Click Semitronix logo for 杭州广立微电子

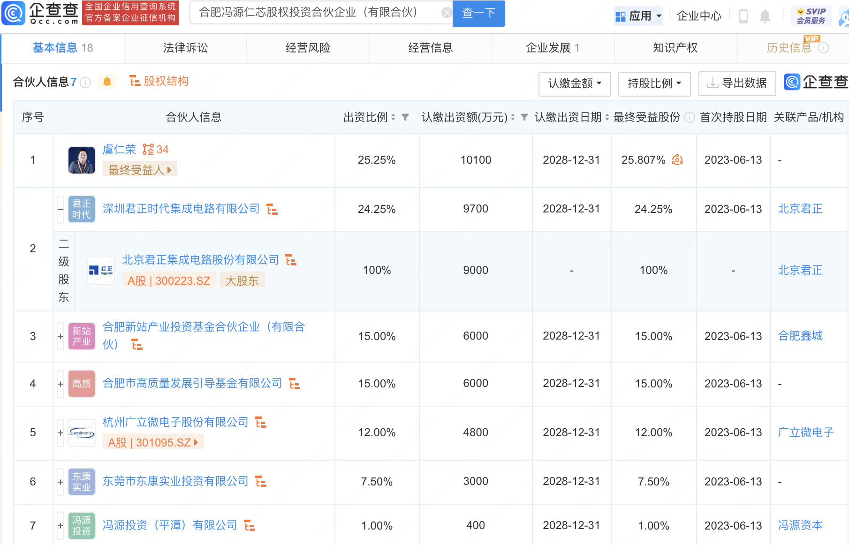82,433
